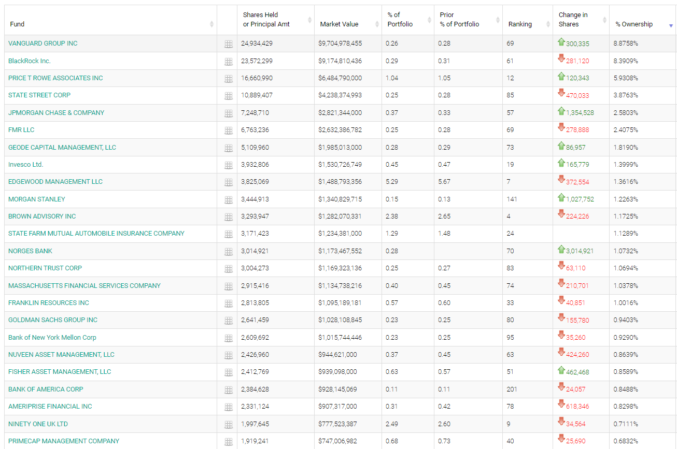677x449 pixels.
Task: Sort by Market Value column
Action: pyautogui.click(x=348, y=20)
